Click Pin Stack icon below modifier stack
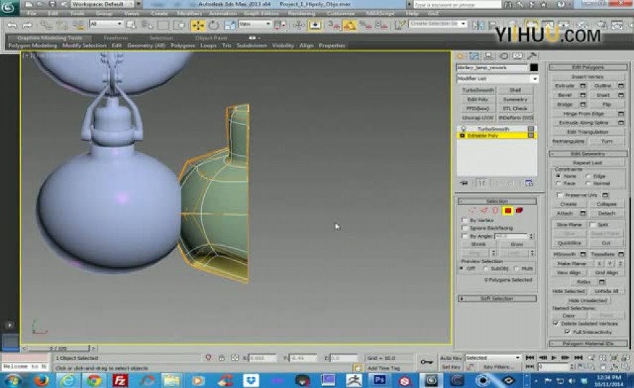Image resolution: width=634 pixels, height=388 pixels. tap(464, 183)
